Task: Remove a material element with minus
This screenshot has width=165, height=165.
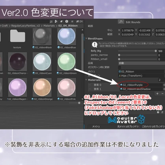Action: [163, 94]
